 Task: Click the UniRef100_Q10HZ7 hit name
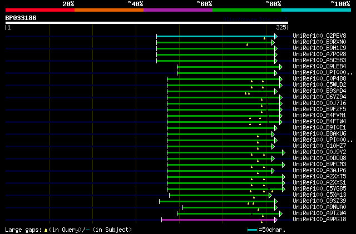click(319, 146)
